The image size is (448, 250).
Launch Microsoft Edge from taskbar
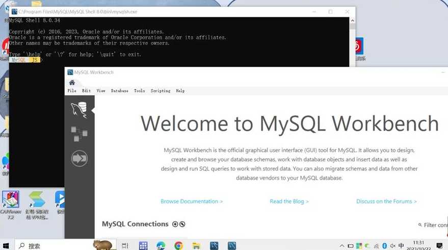pyautogui.click(x=161, y=246)
